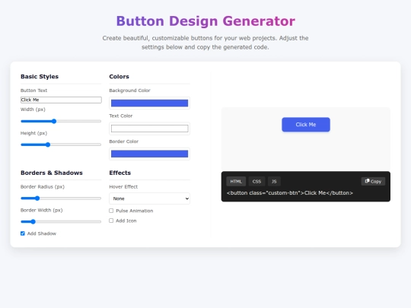Click the Width slider handle
The height and width of the screenshot is (308, 411).
54,121
